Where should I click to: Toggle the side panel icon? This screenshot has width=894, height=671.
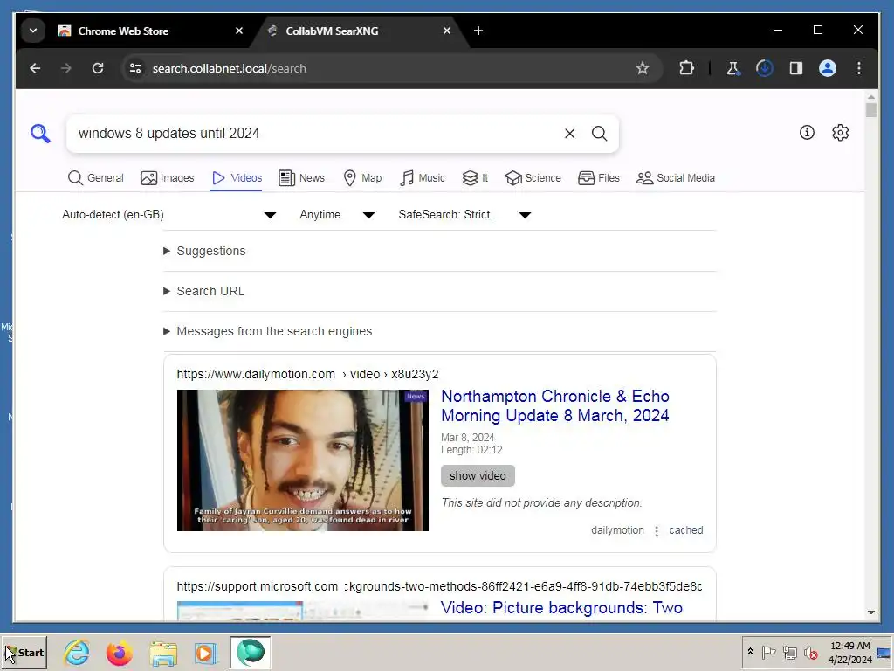pos(796,68)
